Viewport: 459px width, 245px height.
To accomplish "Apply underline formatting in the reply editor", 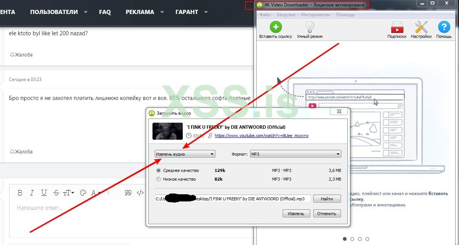I will pyautogui.click(x=44, y=193).
